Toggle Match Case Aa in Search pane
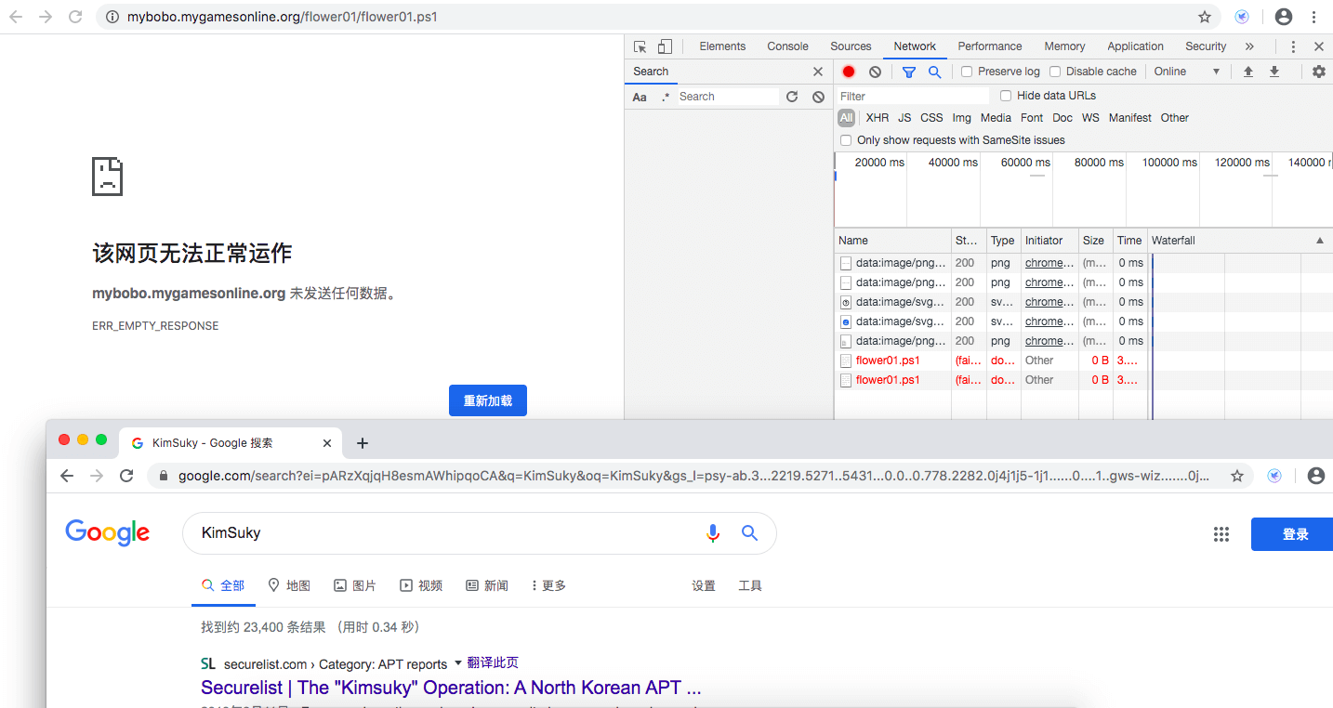 [640, 97]
